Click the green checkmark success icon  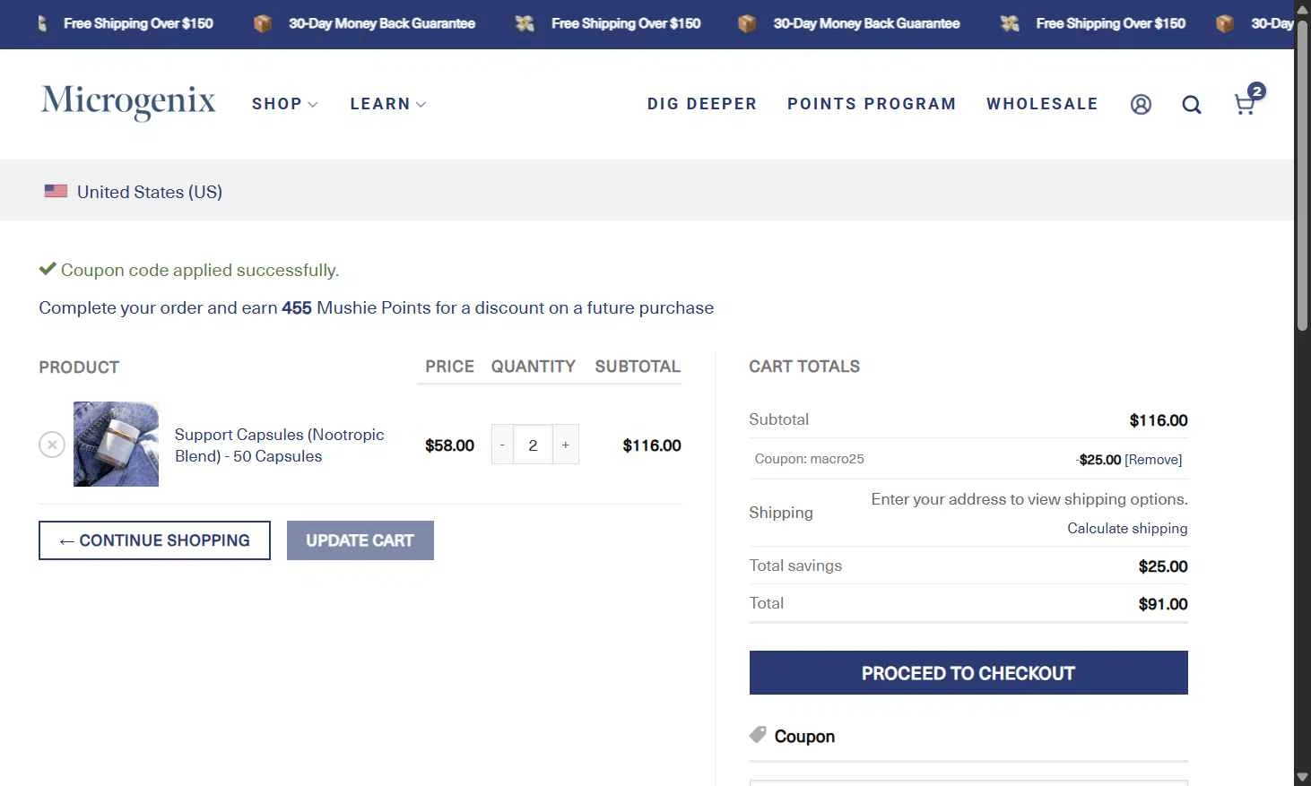[x=48, y=269]
